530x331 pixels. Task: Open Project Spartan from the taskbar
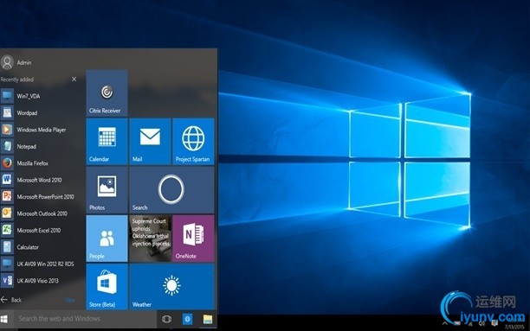[188, 319]
